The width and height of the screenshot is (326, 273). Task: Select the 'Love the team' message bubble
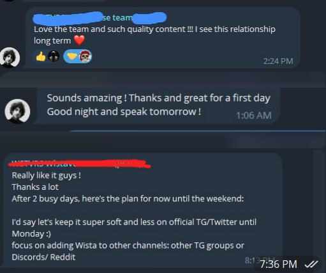tap(163, 38)
